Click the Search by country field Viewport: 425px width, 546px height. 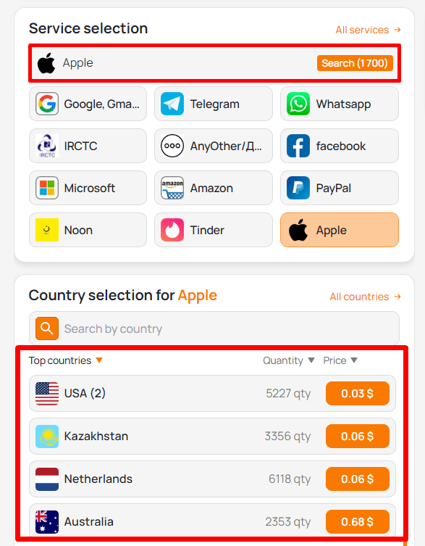(214, 328)
